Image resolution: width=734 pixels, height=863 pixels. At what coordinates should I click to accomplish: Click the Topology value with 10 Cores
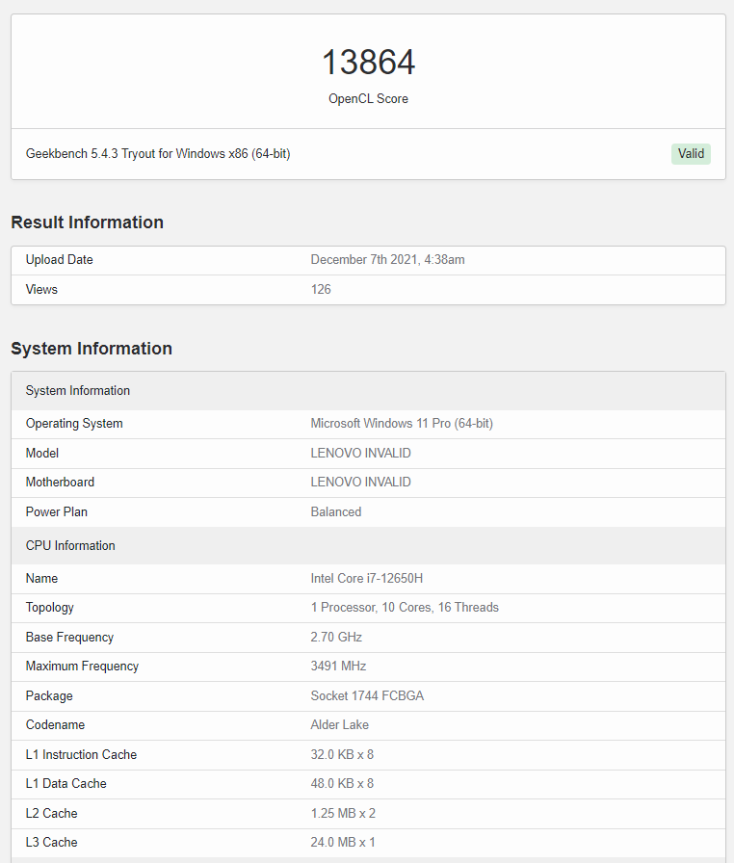[405, 608]
